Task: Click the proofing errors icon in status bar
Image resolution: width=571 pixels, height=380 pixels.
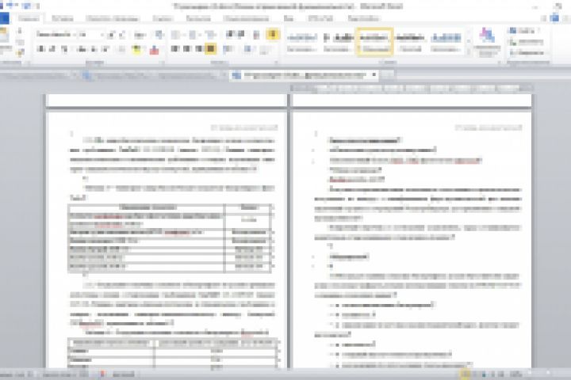Action: tap(102, 374)
